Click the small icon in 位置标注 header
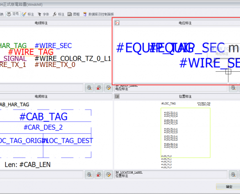The width and height of the screenshot is (240, 194). 117,97
